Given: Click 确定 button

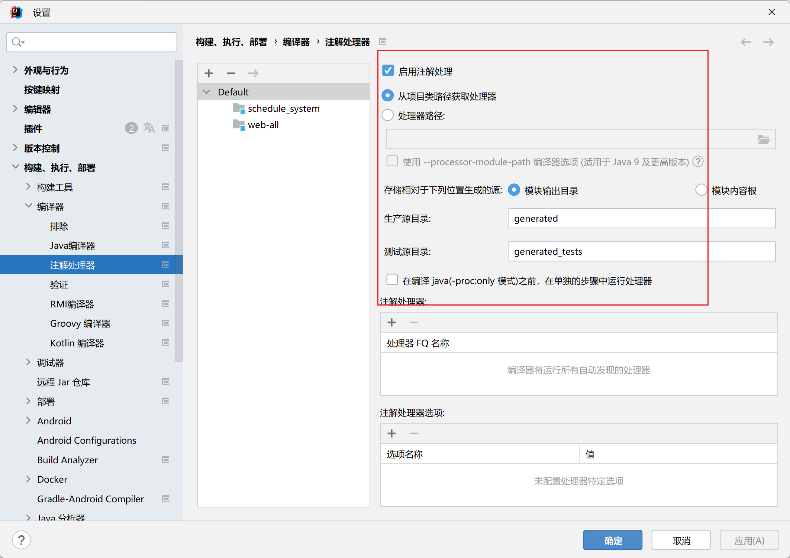Looking at the screenshot, I should tap(613, 540).
